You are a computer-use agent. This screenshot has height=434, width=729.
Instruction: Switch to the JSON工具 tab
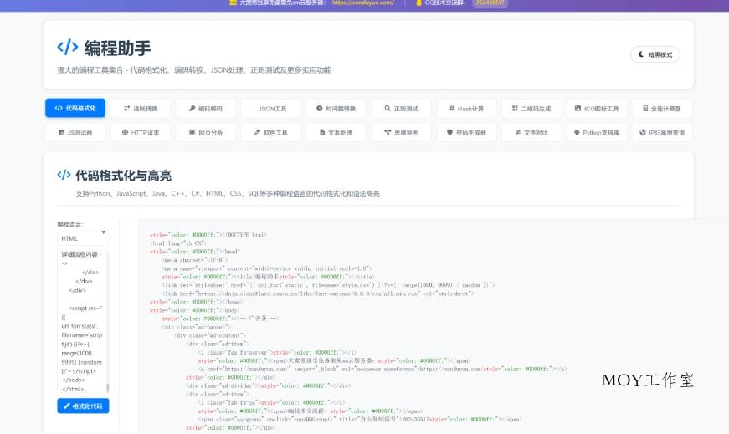271,108
